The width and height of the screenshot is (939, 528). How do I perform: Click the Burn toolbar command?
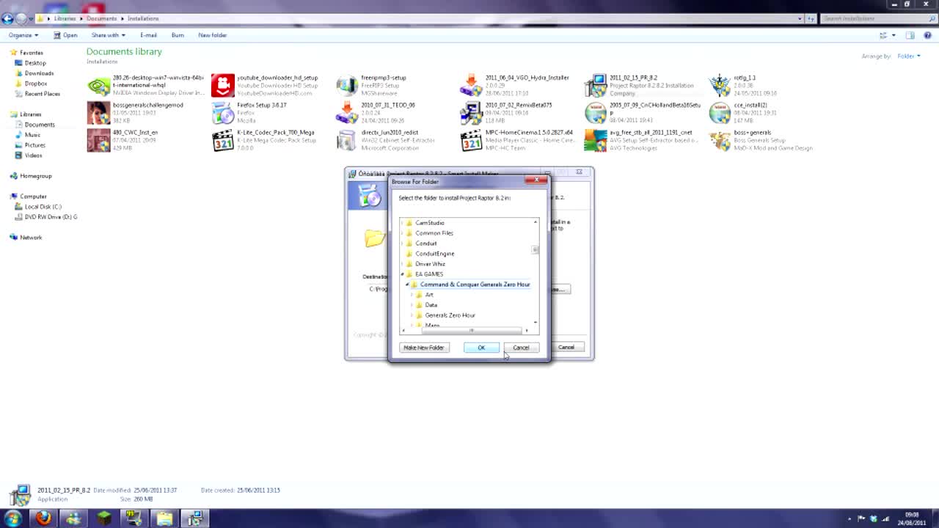click(178, 35)
